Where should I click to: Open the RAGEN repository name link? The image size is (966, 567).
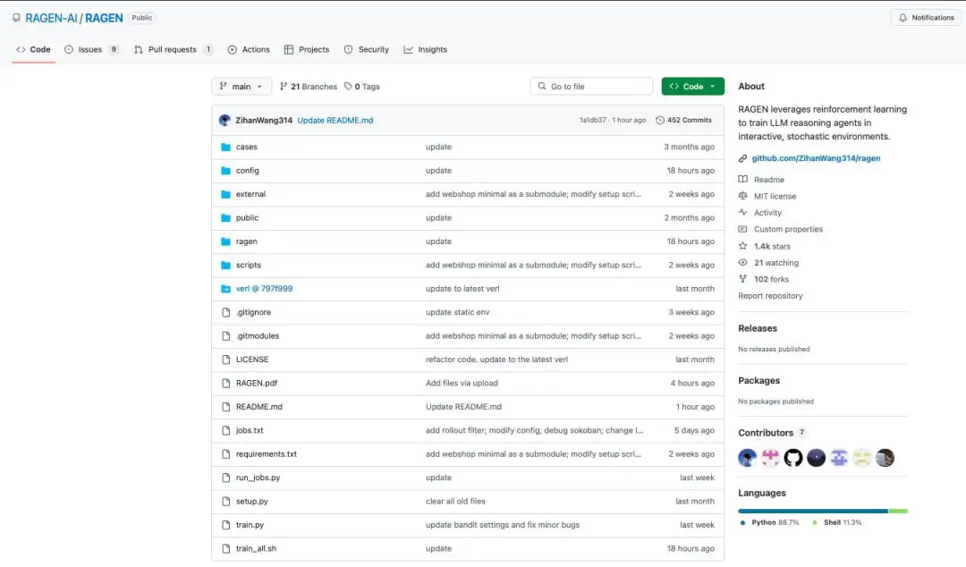(104, 18)
